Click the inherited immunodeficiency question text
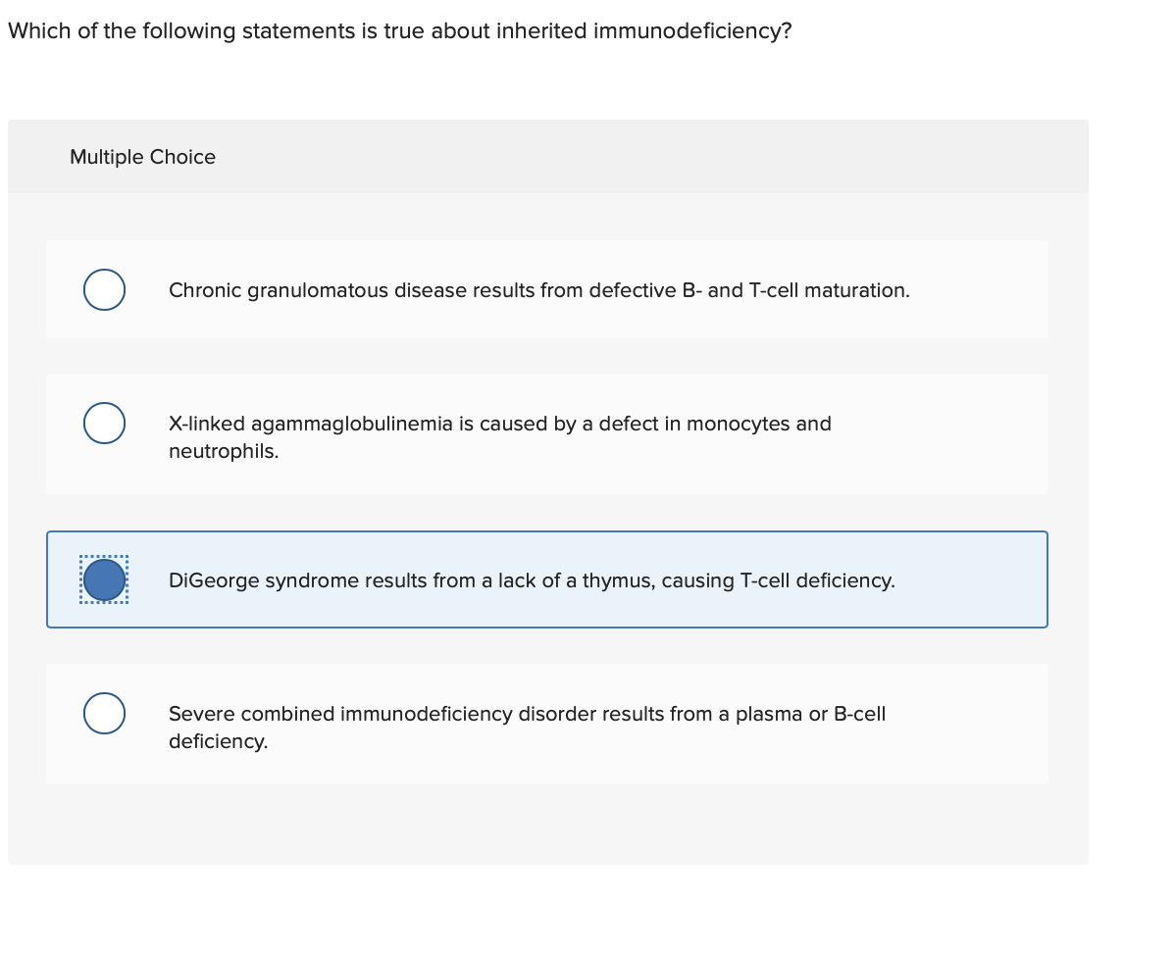The width and height of the screenshot is (1175, 955). pos(399,31)
